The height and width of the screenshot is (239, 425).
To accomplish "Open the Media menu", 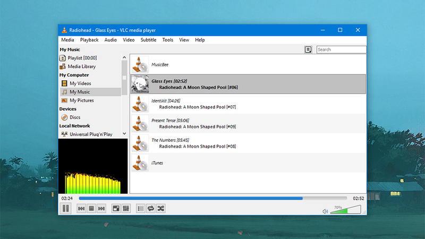I will point(67,40).
